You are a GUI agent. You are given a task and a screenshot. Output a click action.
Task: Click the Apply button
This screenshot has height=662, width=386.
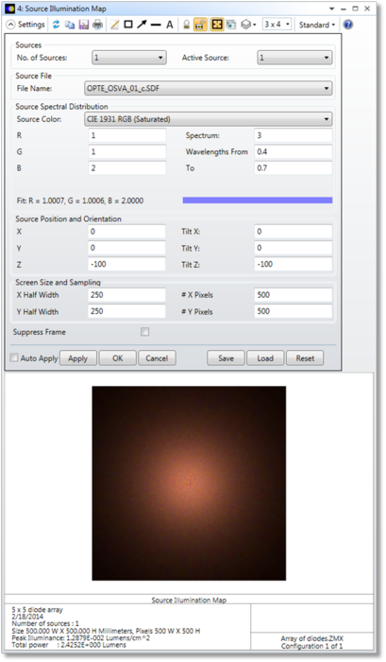coord(78,358)
